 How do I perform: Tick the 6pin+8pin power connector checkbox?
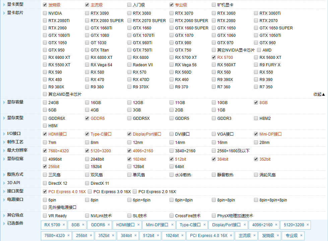tap(172, 200)
